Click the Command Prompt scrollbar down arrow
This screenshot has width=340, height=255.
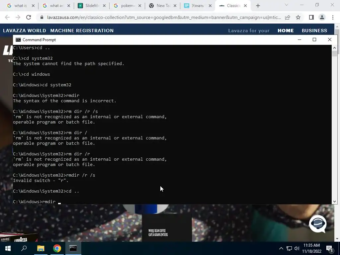click(334, 202)
